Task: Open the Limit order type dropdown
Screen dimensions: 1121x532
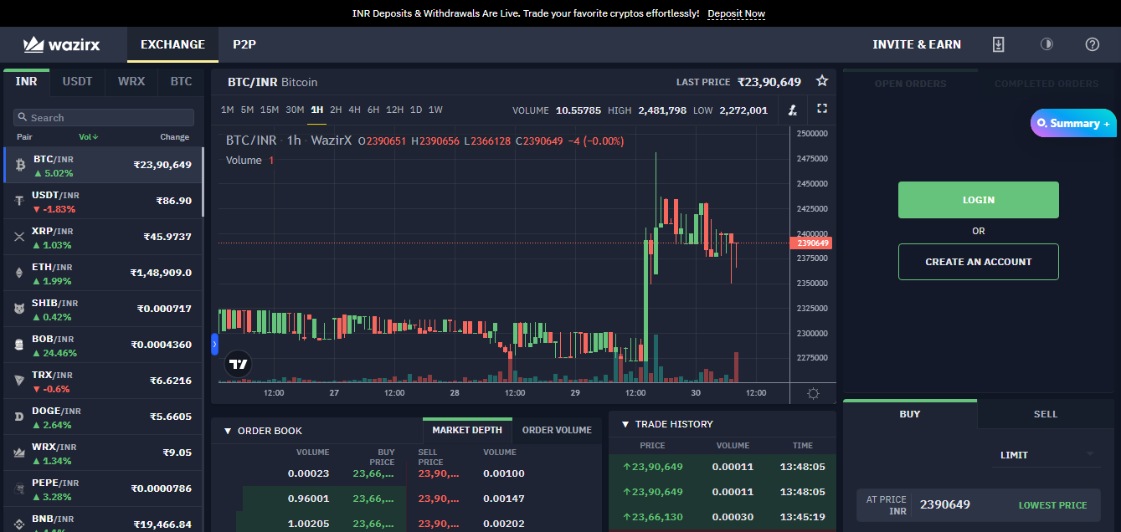Action: 1047,455
